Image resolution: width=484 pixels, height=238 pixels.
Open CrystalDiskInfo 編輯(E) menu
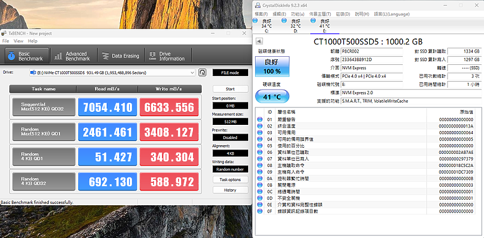(x=279, y=14)
